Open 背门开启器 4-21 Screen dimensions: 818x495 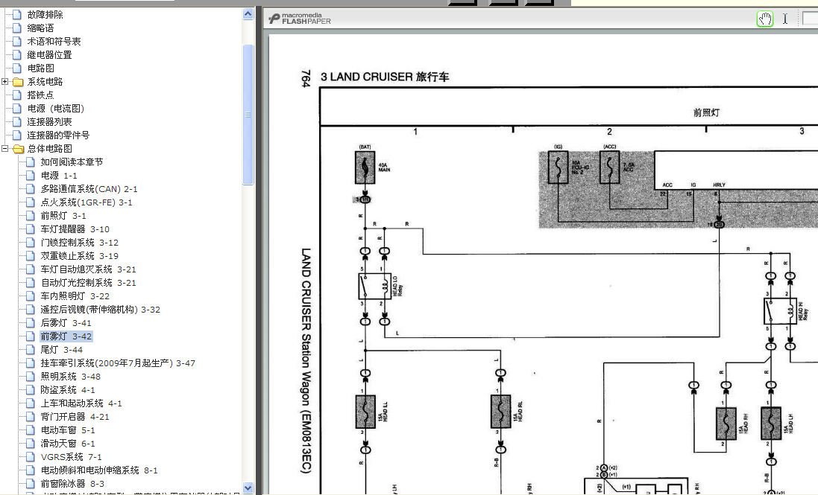pyautogui.click(x=75, y=417)
